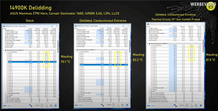
Task: Open settings gear in right HWiNFO window
Action: click(196, 105)
